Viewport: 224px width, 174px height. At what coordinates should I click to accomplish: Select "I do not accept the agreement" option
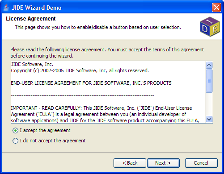(x=15, y=141)
